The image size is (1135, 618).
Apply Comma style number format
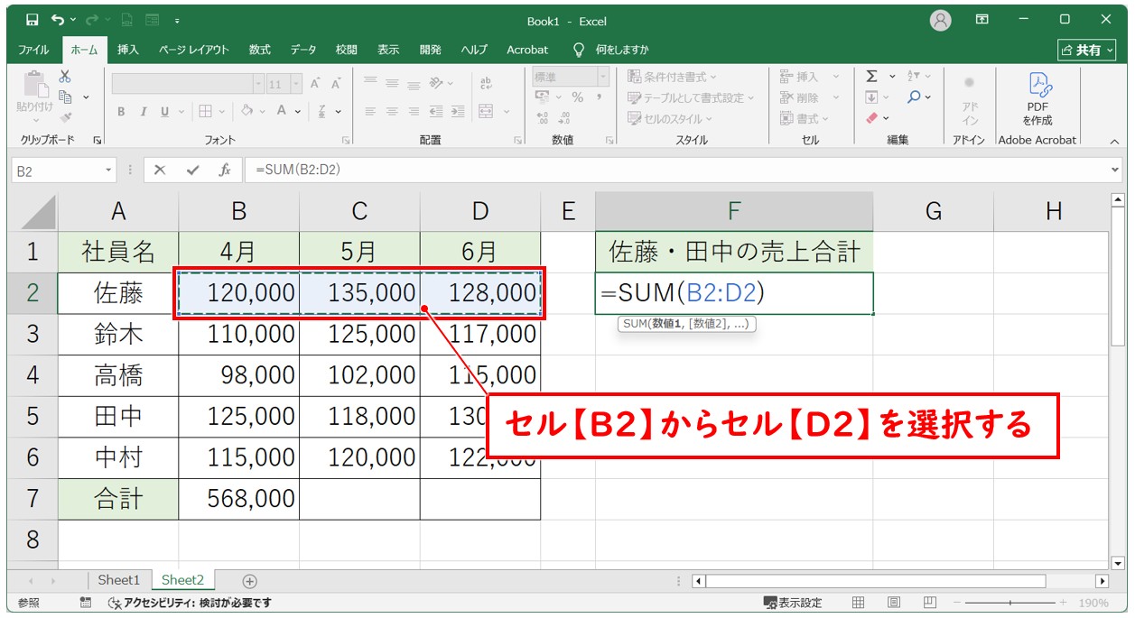[598, 97]
